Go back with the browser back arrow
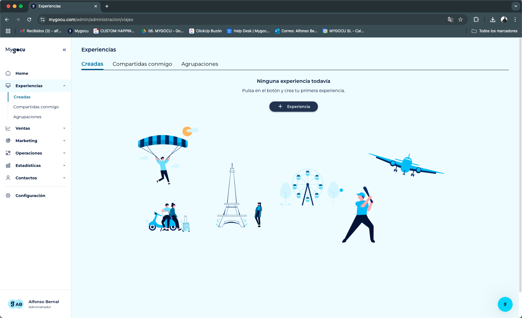522x318 pixels. click(7, 20)
